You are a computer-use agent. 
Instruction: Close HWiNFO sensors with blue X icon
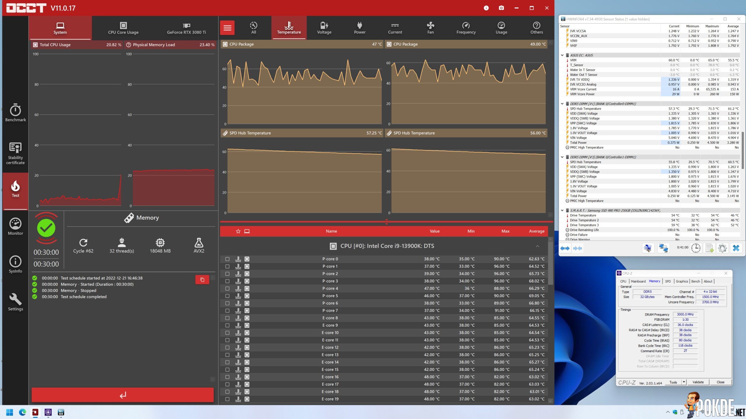click(x=736, y=248)
